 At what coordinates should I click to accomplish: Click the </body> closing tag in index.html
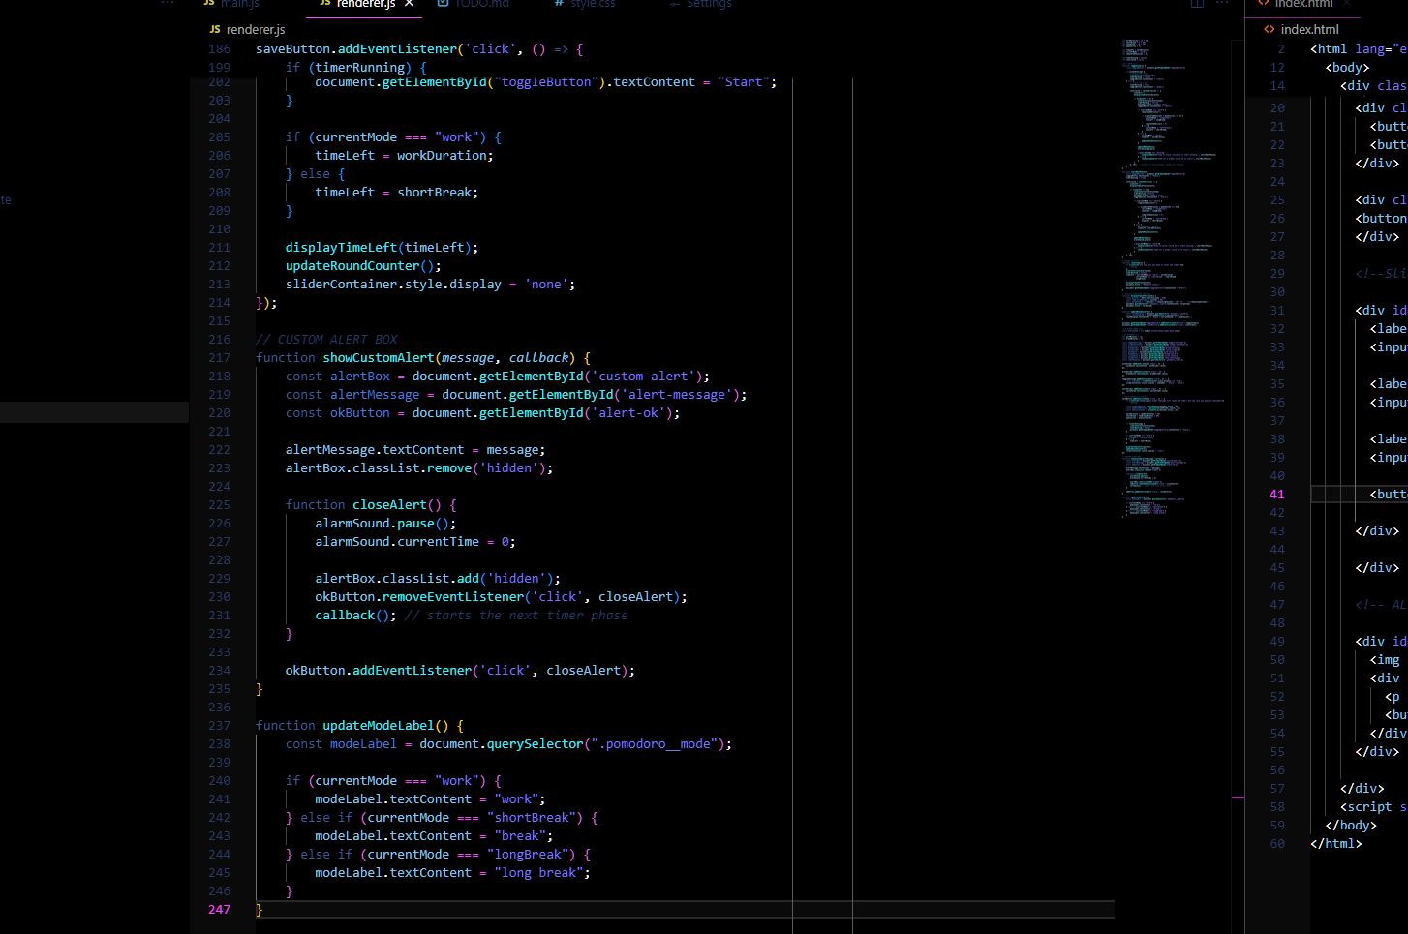tap(1351, 826)
